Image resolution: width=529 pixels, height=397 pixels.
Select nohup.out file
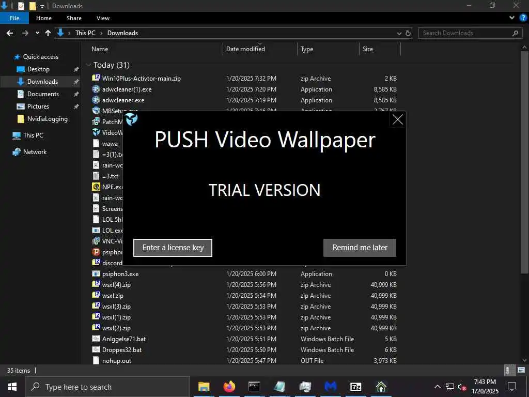(x=117, y=360)
